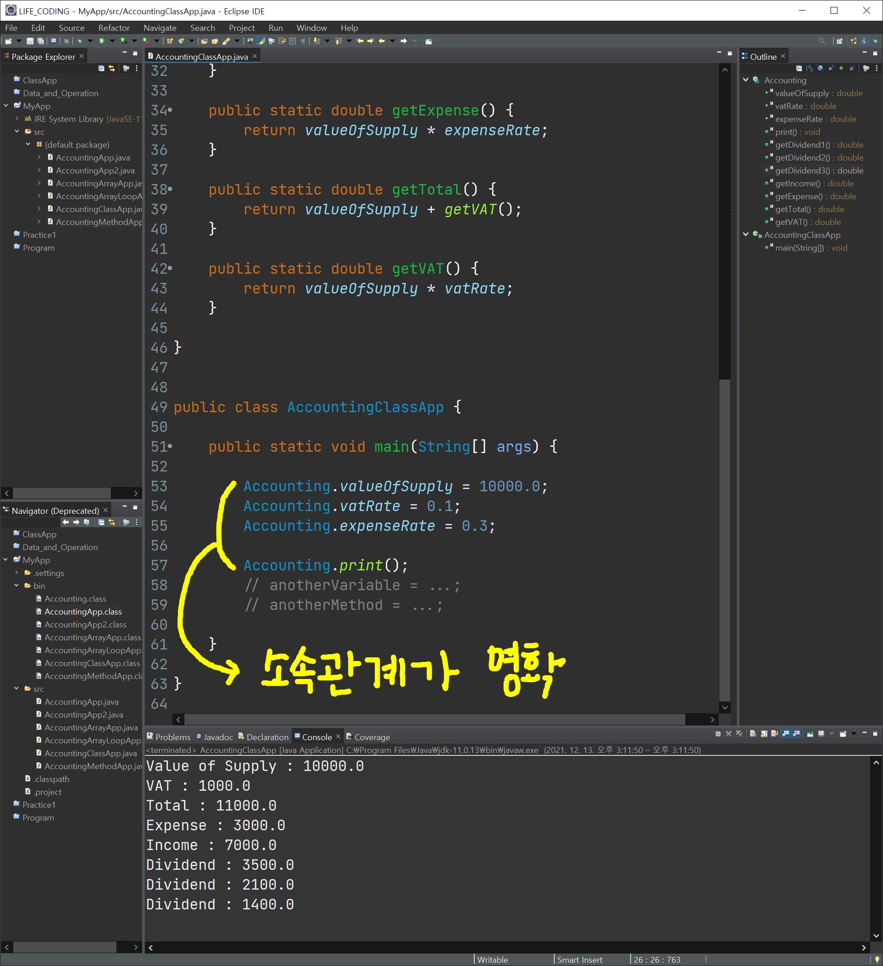Screen dimensions: 883x966
Task: Select getTotal() method in Outline
Action: click(792, 209)
